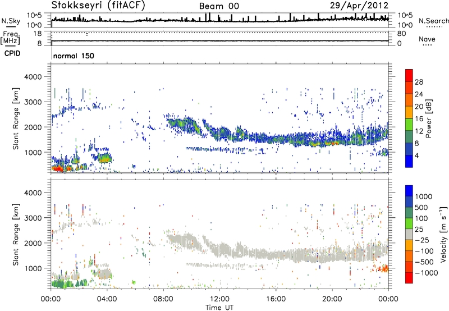
Task: Click the 'Nave' legend label
Action: (427, 39)
